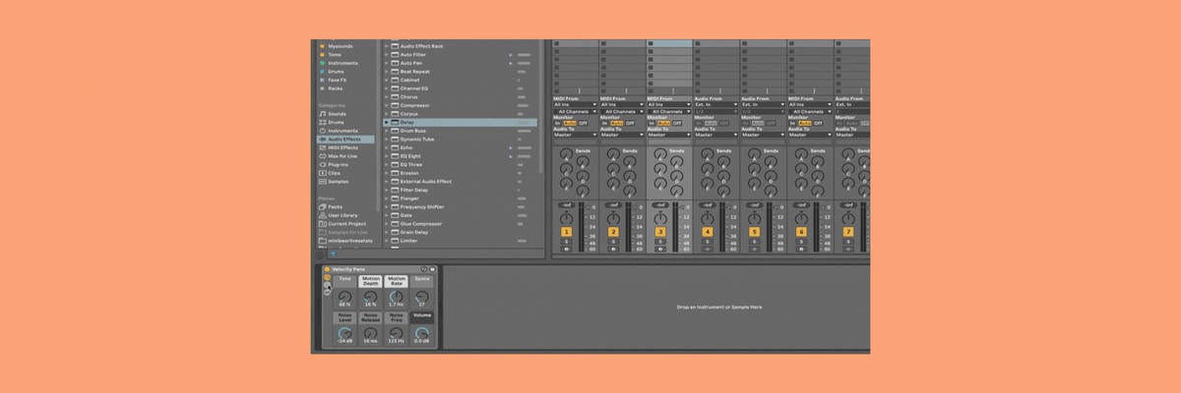Toggle track 2 activator button
The image size is (1181, 393).
(x=612, y=232)
